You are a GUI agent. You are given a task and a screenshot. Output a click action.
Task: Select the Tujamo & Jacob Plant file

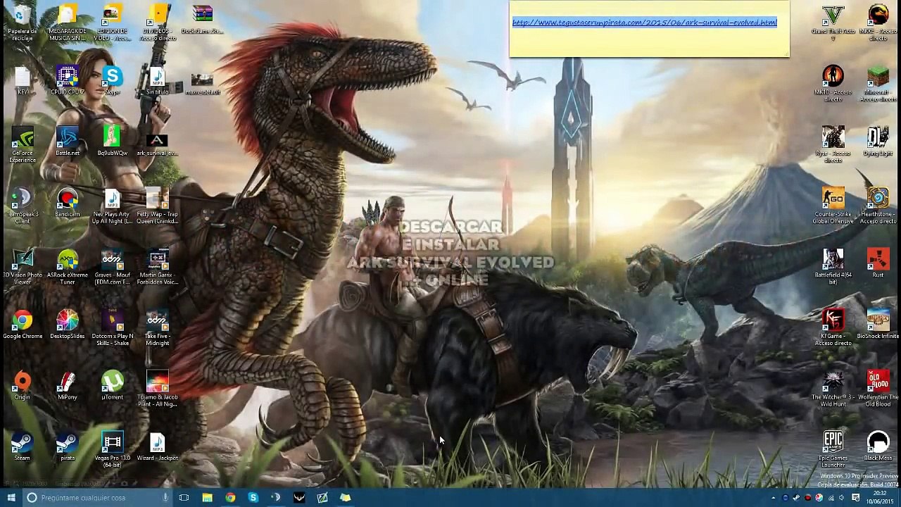pos(157,389)
